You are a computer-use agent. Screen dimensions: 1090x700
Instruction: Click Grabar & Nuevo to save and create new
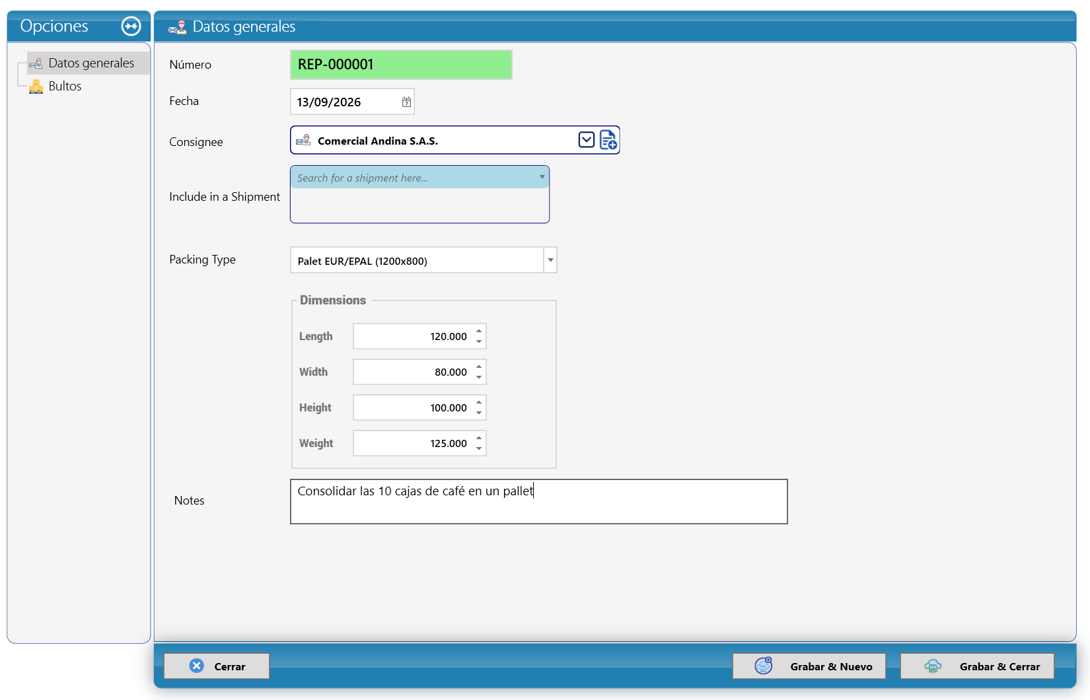[x=809, y=666]
